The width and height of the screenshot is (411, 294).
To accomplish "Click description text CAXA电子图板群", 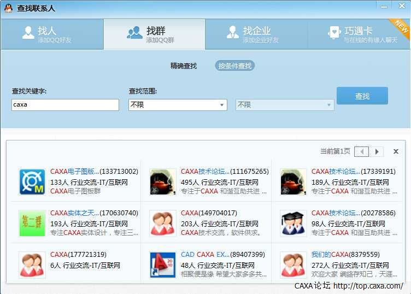I will [x=75, y=191].
